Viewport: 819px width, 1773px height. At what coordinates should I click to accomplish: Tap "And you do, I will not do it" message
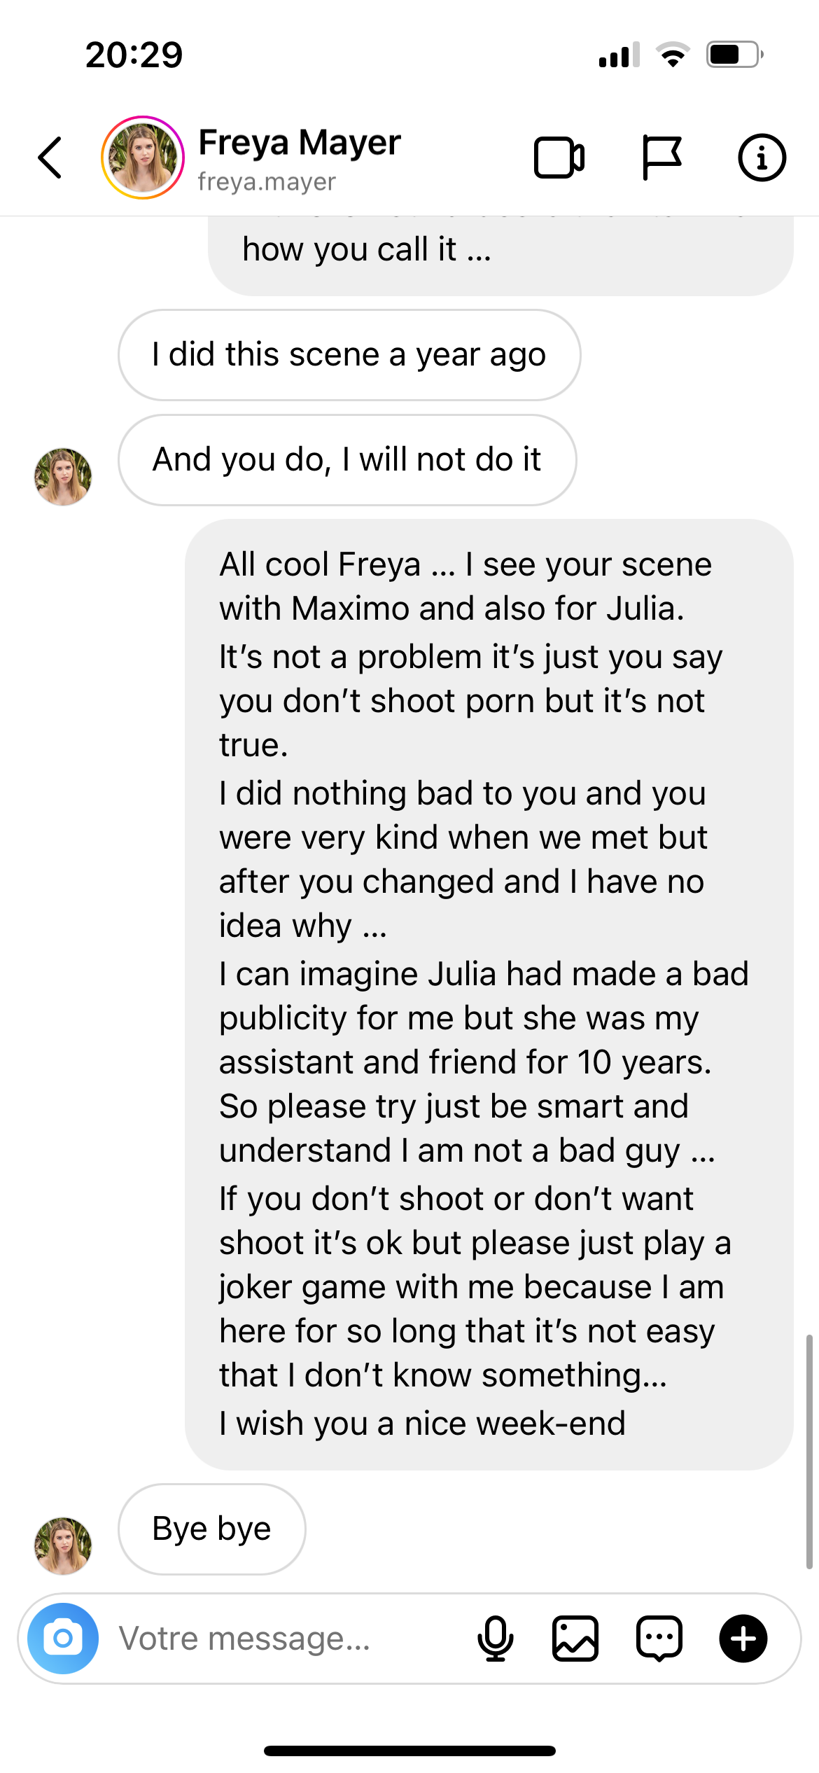point(346,460)
